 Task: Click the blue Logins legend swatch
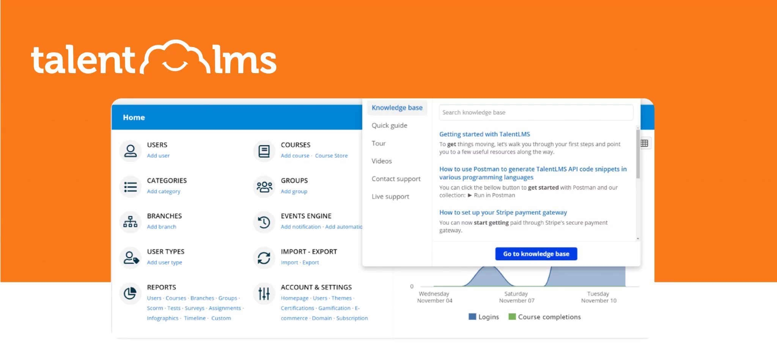pos(472,317)
